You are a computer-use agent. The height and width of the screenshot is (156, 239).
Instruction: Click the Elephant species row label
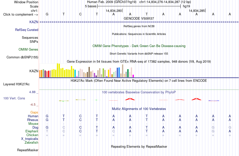32,131
